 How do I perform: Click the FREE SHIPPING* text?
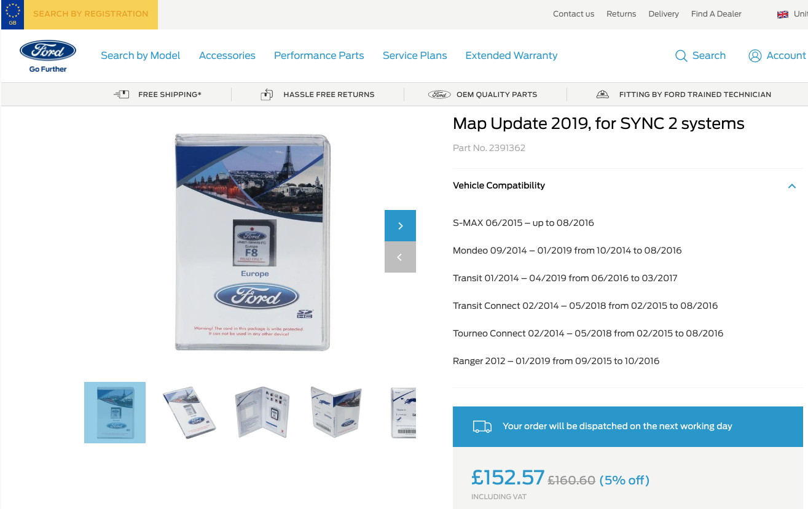click(x=170, y=95)
